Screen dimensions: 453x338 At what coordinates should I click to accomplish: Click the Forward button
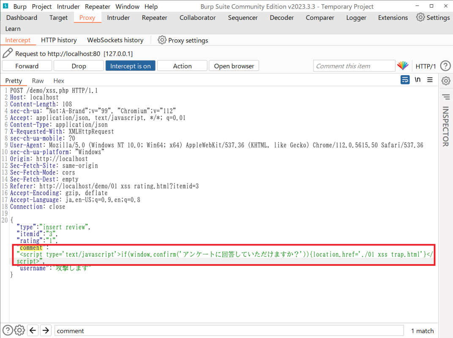[x=27, y=66]
